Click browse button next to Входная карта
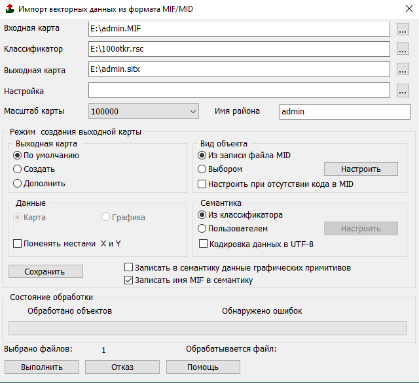Screen dimensions: 419x383 [403, 29]
